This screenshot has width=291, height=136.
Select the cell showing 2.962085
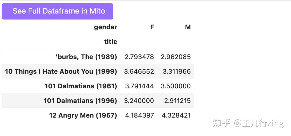(176, 57)
